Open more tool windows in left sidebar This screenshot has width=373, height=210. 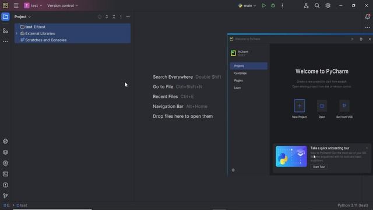[5, 41]
